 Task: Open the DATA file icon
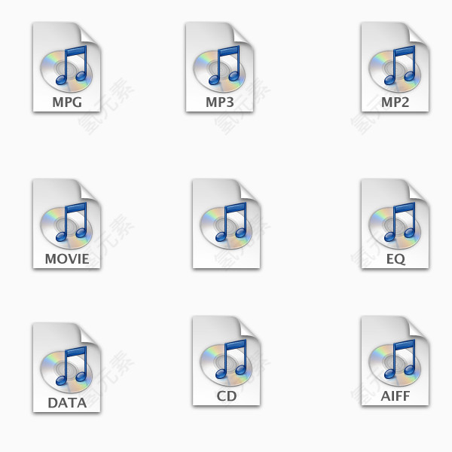[66, 368]
